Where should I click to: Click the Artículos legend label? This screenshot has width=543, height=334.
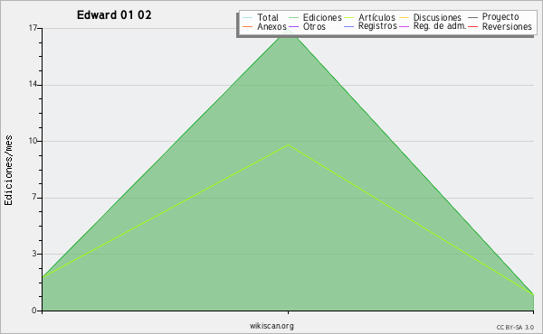click(x=376, y=17)
